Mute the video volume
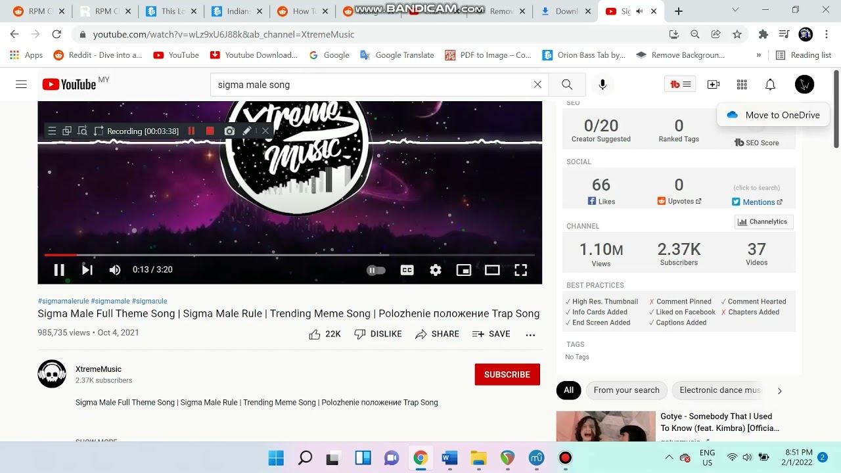Viewport: 841px width, 473px height. 115,270
